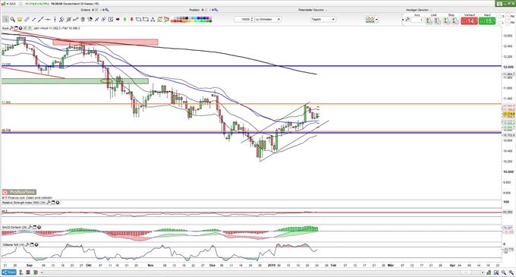Pick the black color swatch

click(x=186, y=18)
